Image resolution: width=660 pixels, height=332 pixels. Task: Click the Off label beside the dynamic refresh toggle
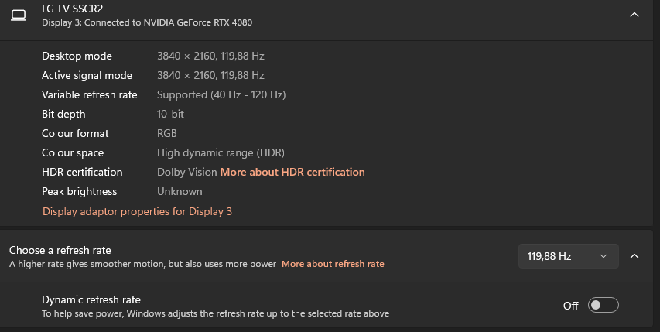[x=570, y=306]
